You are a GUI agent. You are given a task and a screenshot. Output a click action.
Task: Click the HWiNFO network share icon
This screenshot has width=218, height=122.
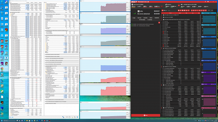click(x=63, y=117)
